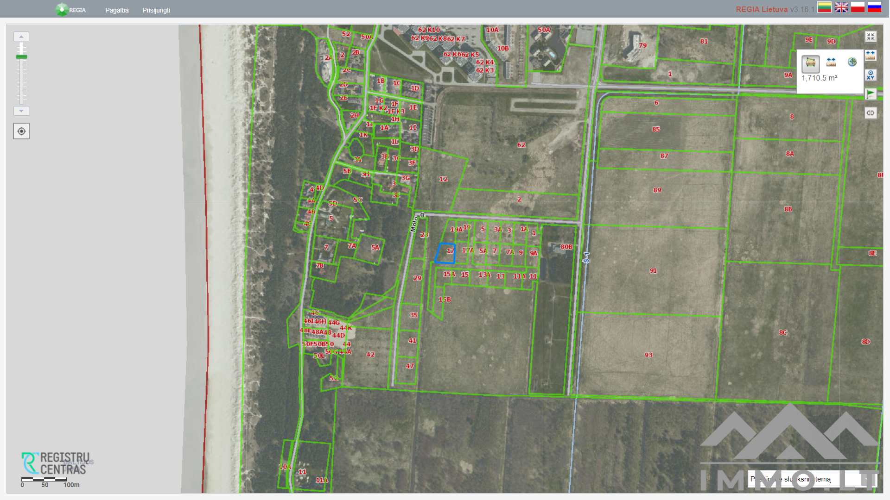The width and height of the screenshot is (890, 500).
Task: Click the zoom-out arrow below slider
Action: [x=21, y=111]
